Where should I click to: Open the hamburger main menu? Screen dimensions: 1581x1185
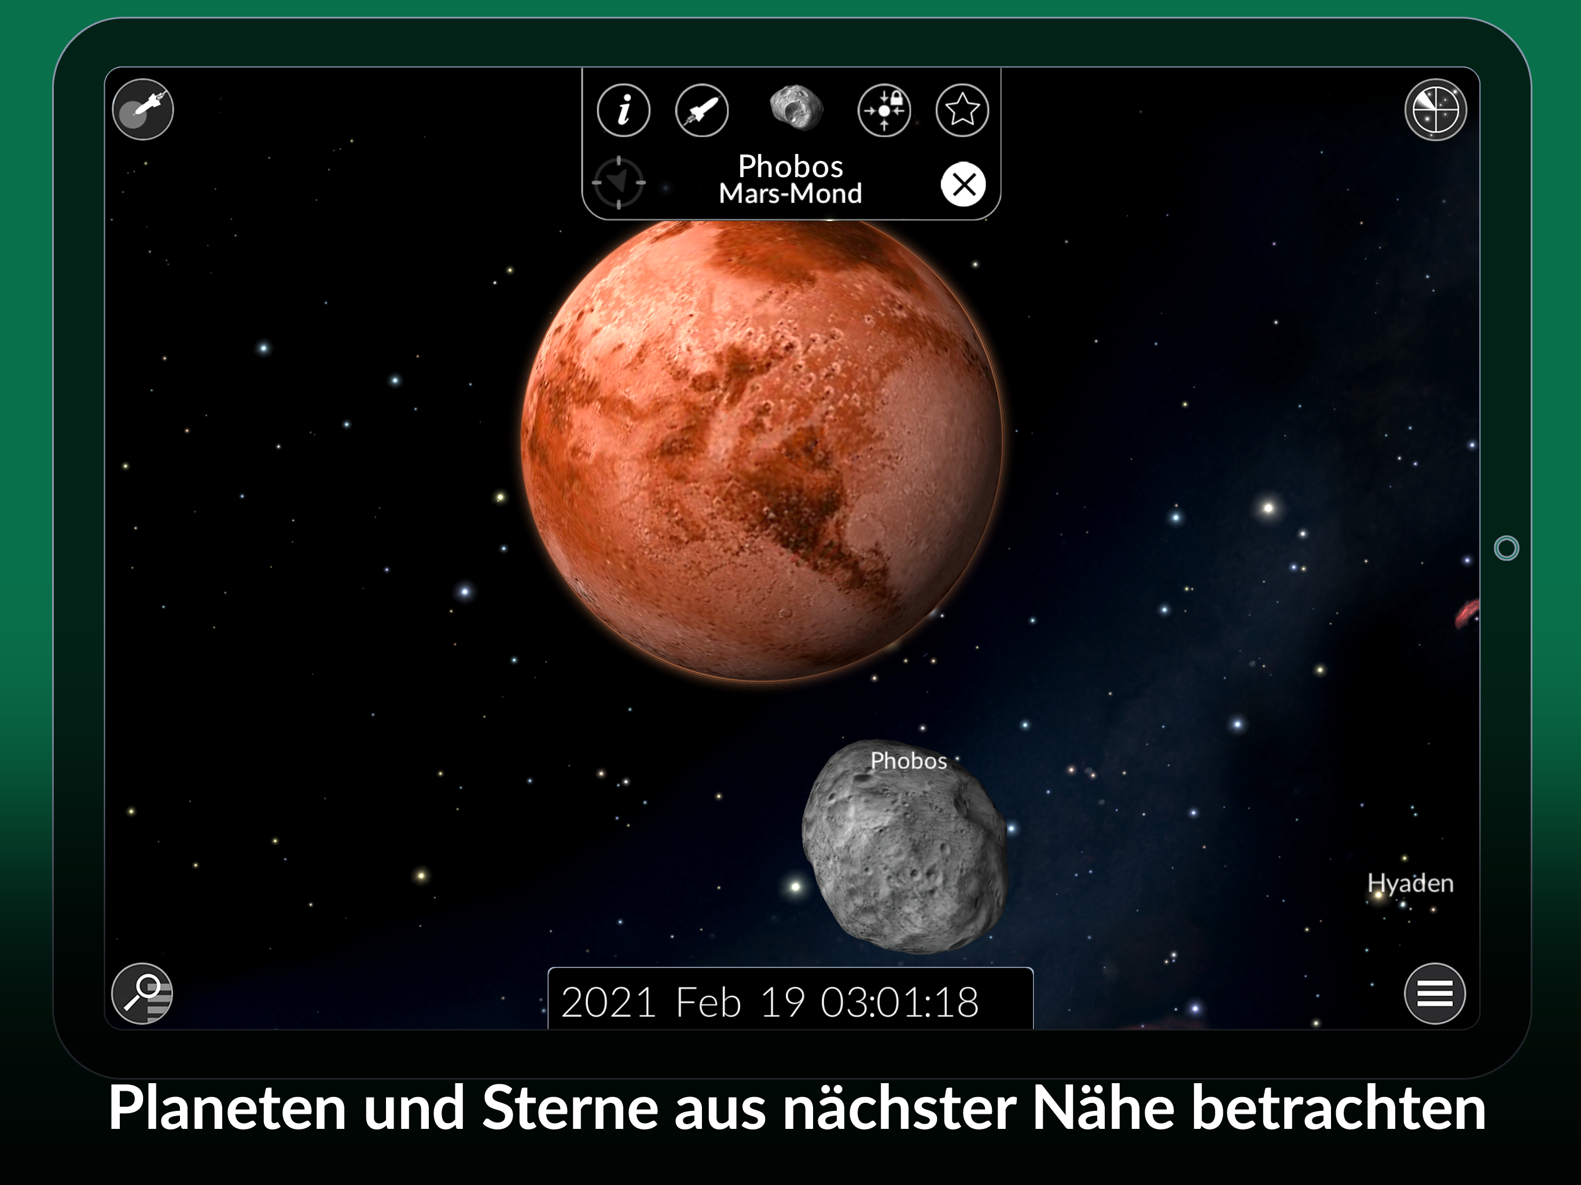[x=1435, y=993]
